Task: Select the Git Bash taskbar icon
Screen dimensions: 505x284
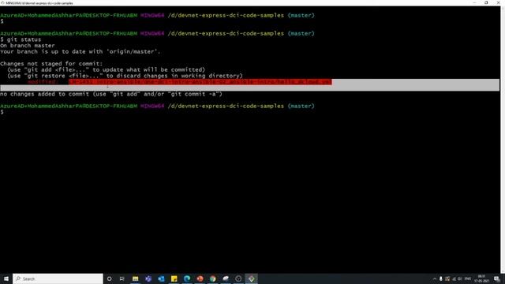Action: [x=251, y=278]
